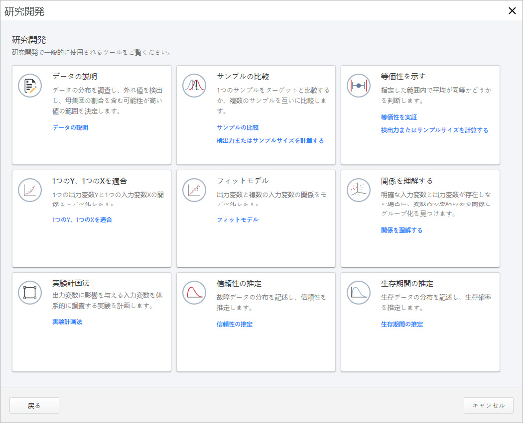Select the 実験計画法 design square icon

click(30, 294)
